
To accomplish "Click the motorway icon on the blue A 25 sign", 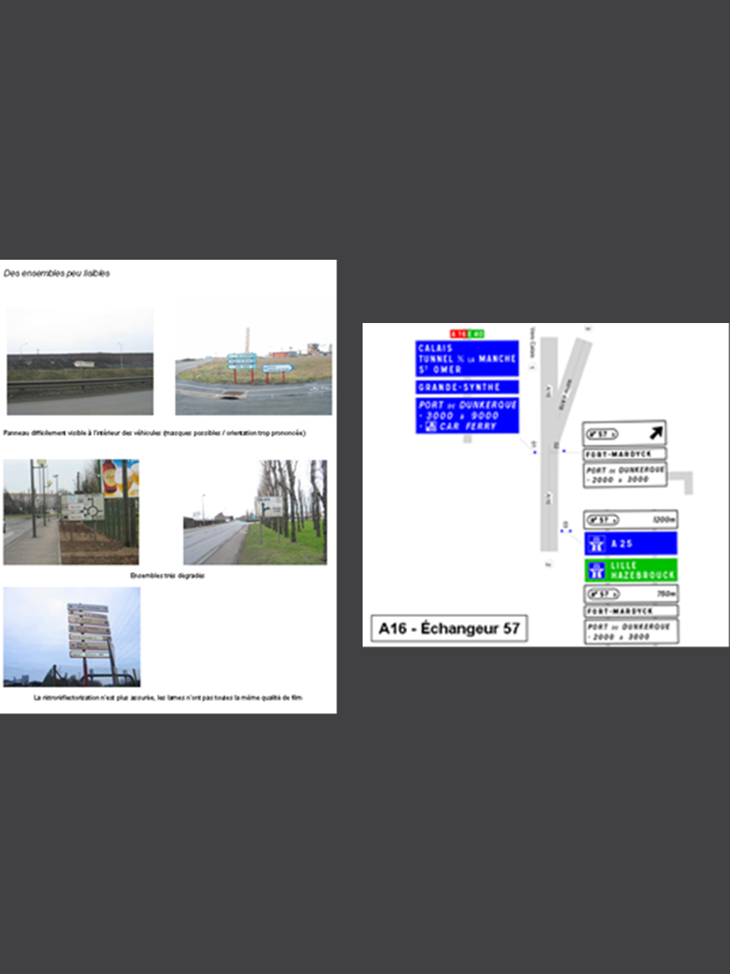I will pos(597,544).
